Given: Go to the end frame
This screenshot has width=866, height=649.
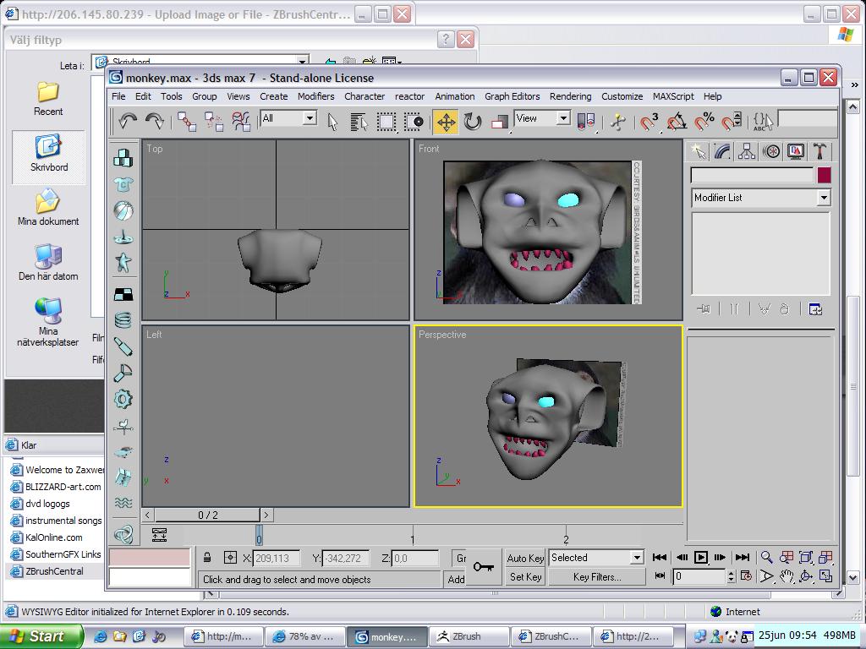Looking at the screenshot, I should (743, 558).
